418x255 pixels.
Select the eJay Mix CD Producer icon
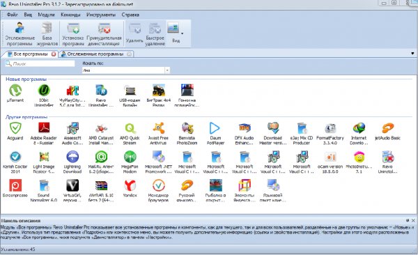tap(302, 129)
